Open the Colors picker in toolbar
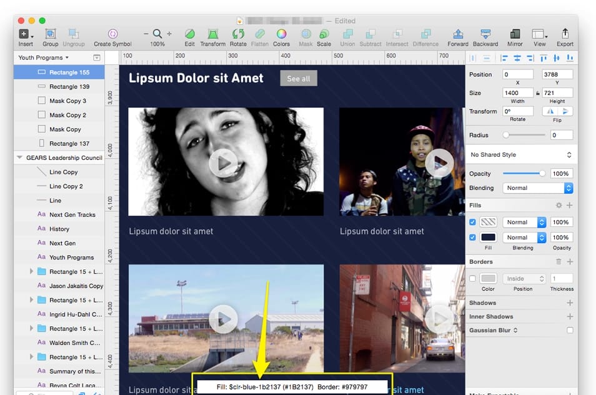The image size is (596, 395). tap(281, 34)
